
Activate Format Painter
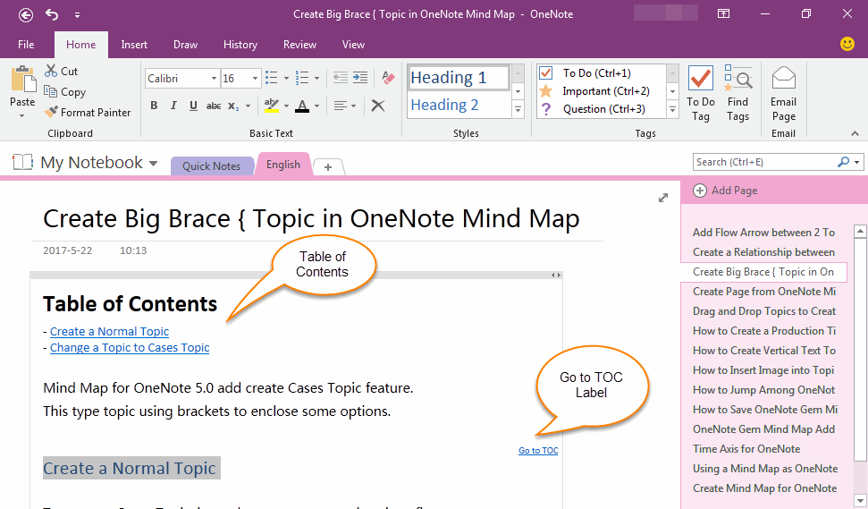click(x=88, y=113)
